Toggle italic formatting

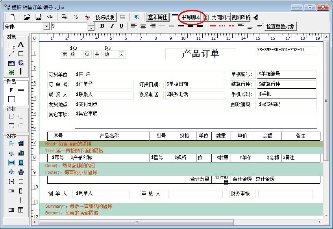[x=112, y=26]
